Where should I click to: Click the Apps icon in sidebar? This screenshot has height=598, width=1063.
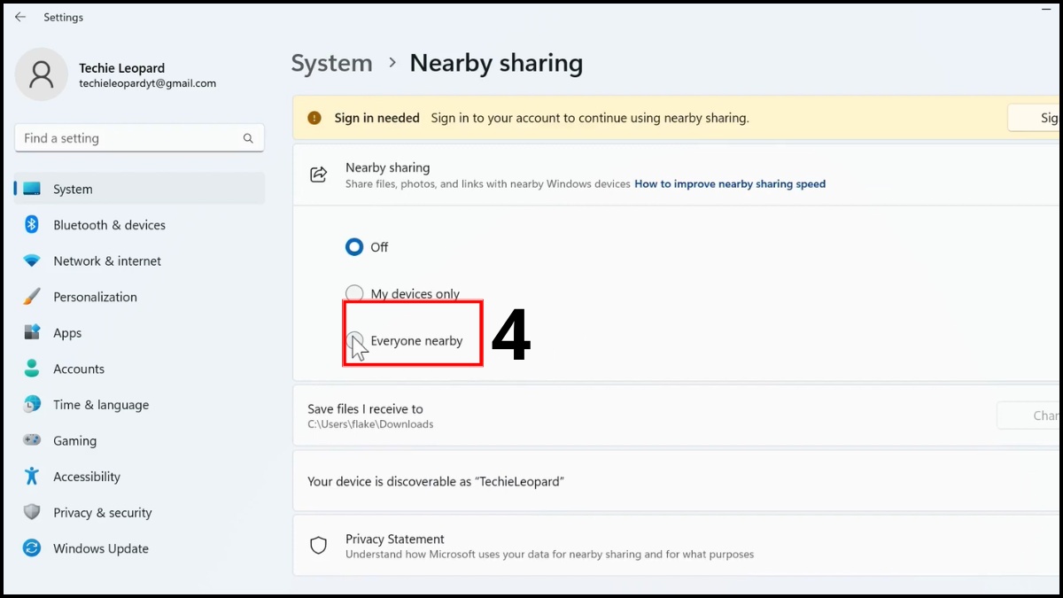pos(32,333)
